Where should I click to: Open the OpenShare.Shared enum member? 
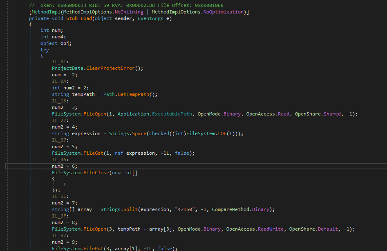[332, 114]
